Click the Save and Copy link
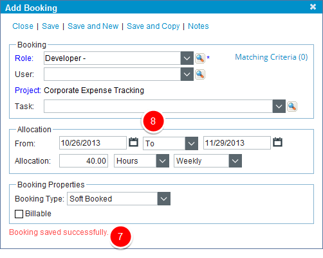323x258 pixels. click(153, 26)
